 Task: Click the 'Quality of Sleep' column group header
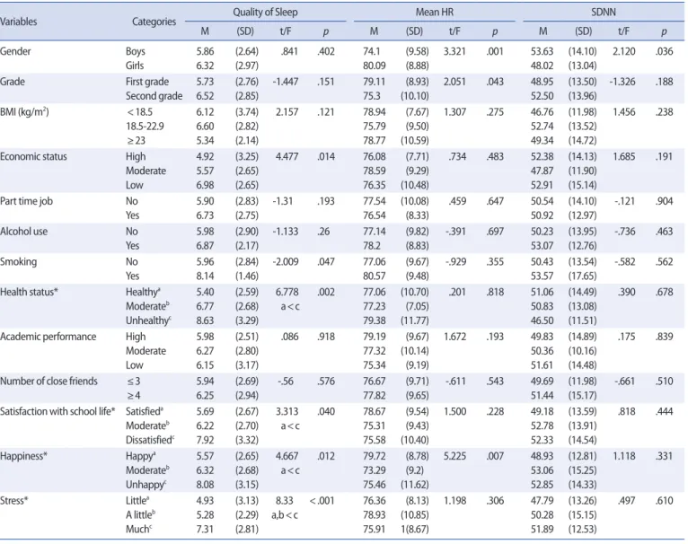[x=265, y=13]
